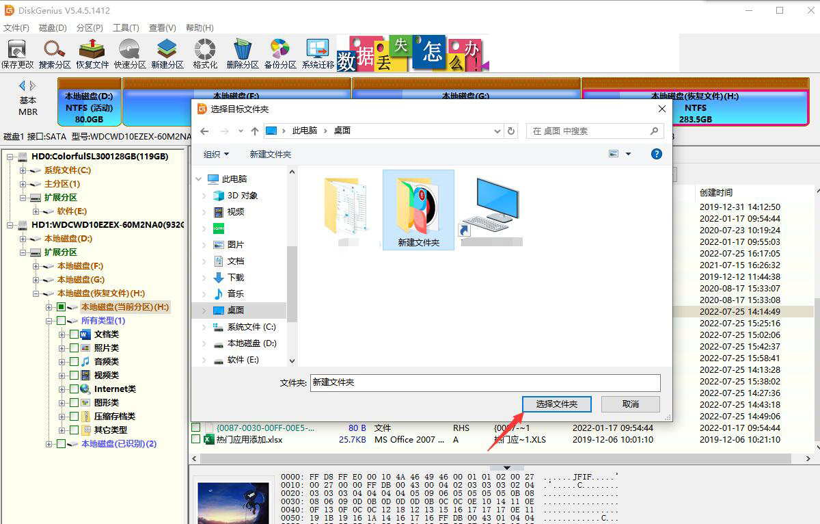
Task: Open the address bar dropdown arrow
Action: (497, 131)
